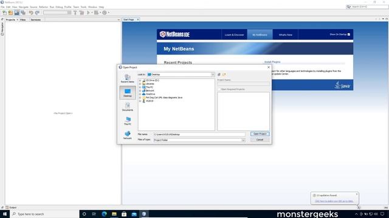Click the NetBeans taskbar icon
The width and height of the screenshot is (389, 218).
pyautogui.click(x=144, y=214)
